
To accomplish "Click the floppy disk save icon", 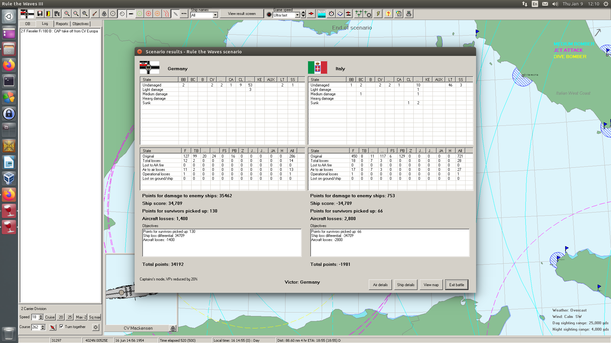I will click(x=40, y=14).
